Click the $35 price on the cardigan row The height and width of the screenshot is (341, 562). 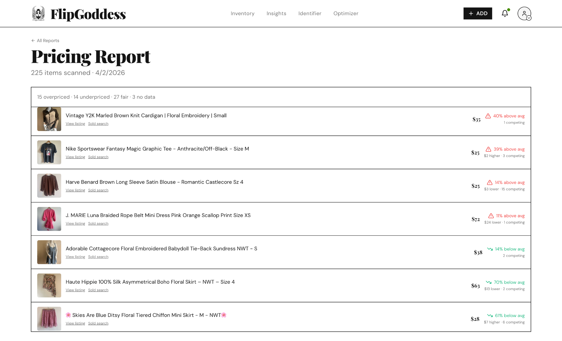point(476,119)
